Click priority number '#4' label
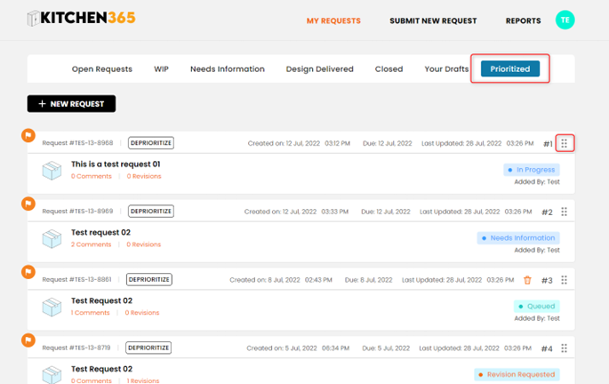The image size is (609, 384). (x=547, y=349)
